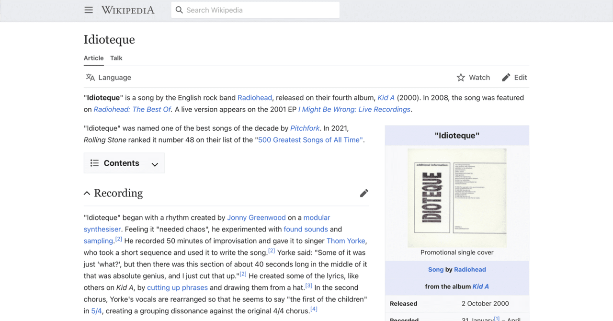Open the Pitchfork link
Viewport: 613px width, 321px height.
[x=305, y=128]
